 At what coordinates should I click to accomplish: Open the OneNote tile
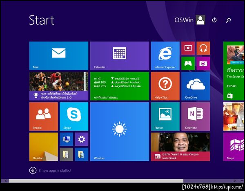click(x=196, y=116)
